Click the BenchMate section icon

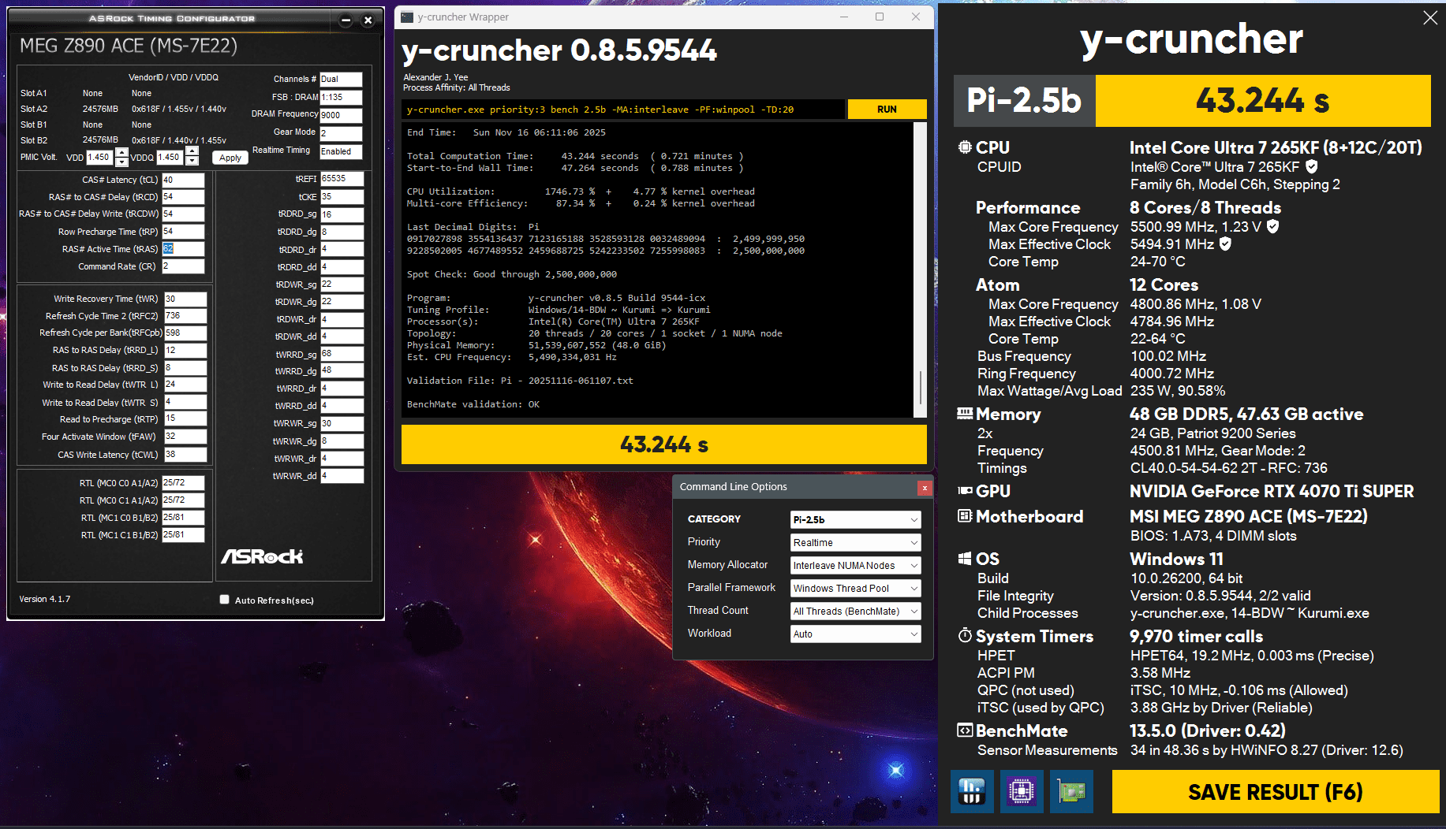(x=964, y=730)
